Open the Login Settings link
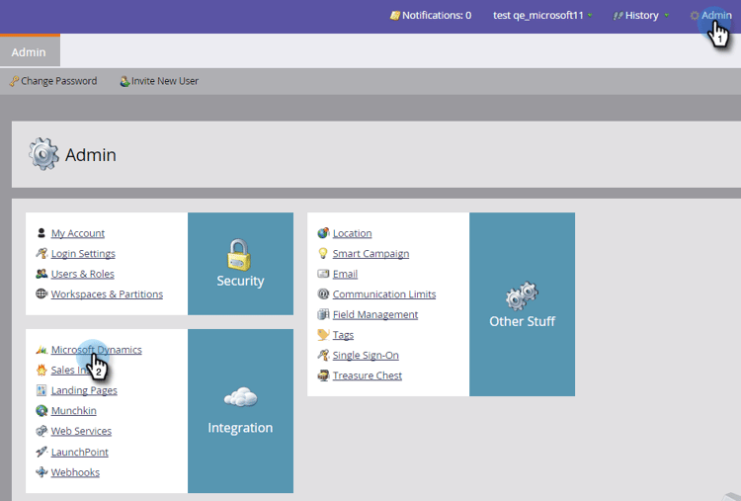The height and width of the screenshot is (501, 741). tap(83, 253)
